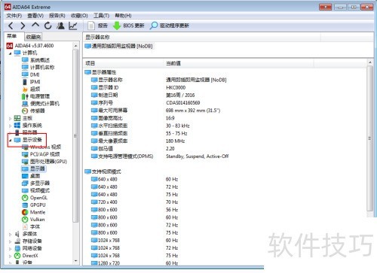
Task: Click tree scrollbar down arrow
Action: [75, 261]
